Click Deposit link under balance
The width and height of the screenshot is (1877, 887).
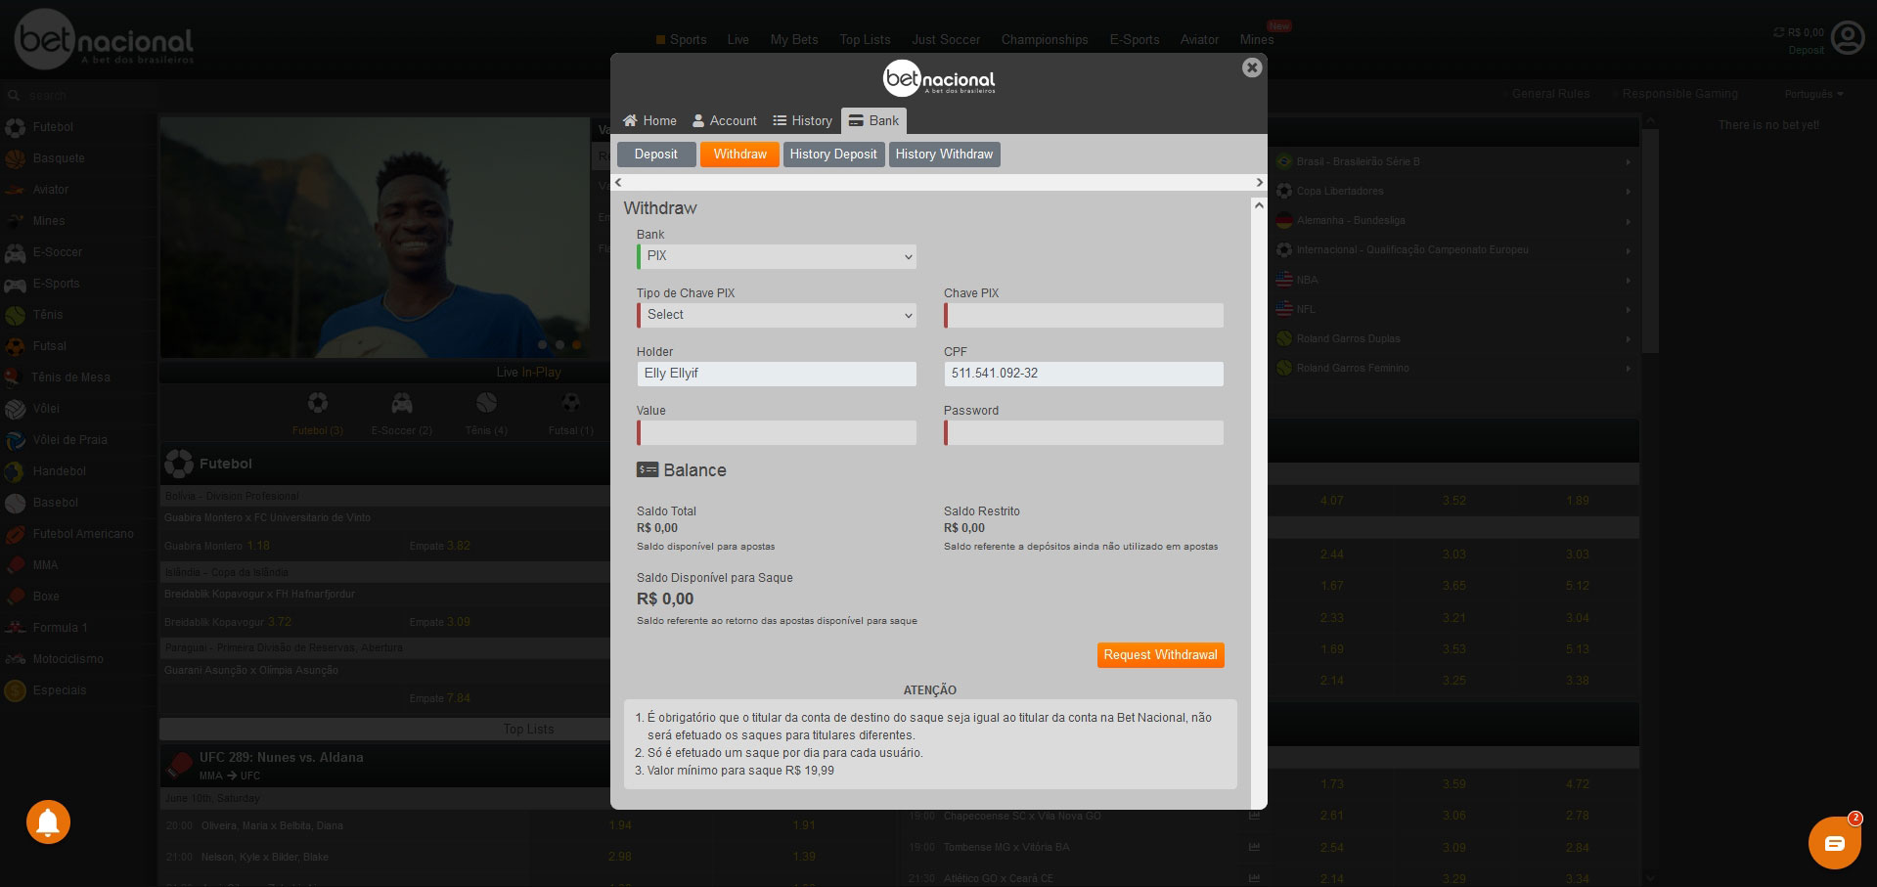pyautogui.click(x=1806, y=51)
